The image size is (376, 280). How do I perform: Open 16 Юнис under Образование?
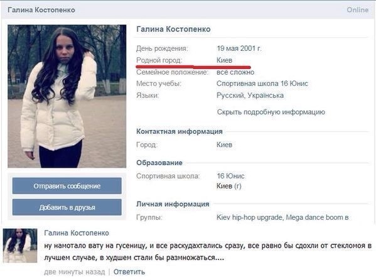[x=230, y=176]
